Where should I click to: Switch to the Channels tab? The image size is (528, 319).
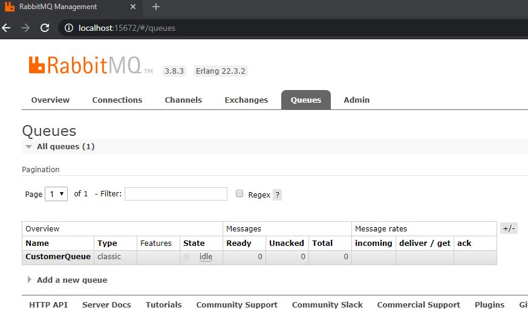click(x=183, y=100)
